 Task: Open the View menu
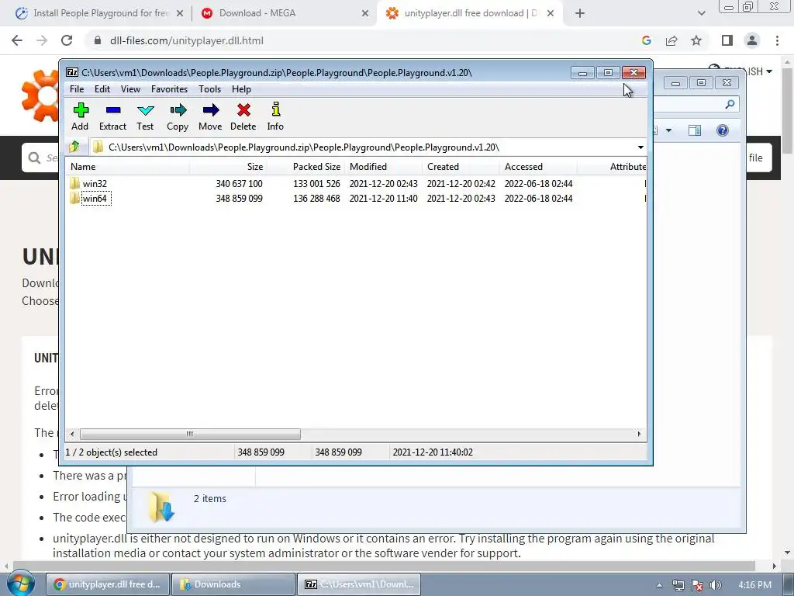point(130,89)
